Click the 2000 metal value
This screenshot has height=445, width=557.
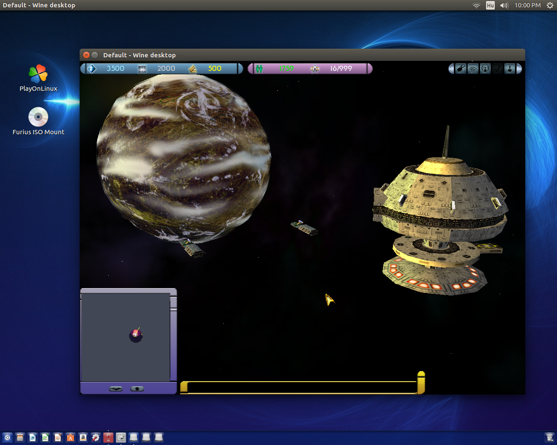[x=166, y=69]
